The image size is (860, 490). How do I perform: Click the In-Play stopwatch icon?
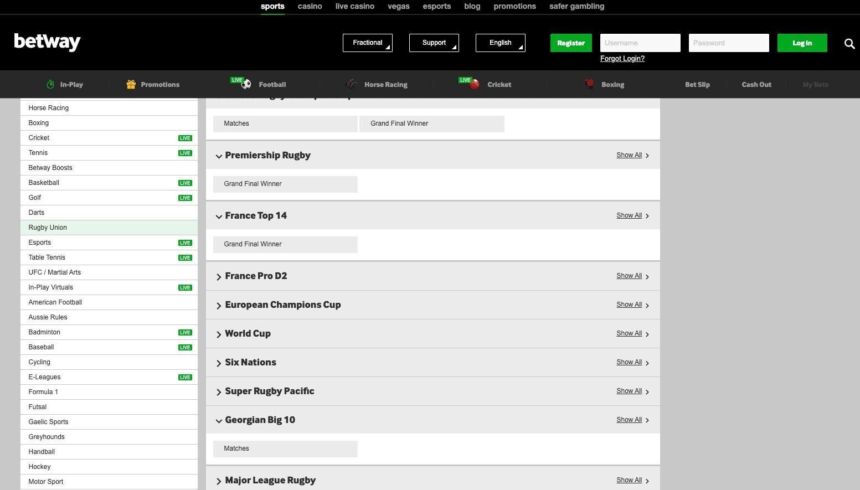50,84
